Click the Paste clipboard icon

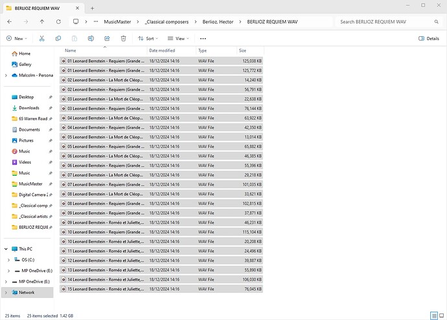(74, 38)
